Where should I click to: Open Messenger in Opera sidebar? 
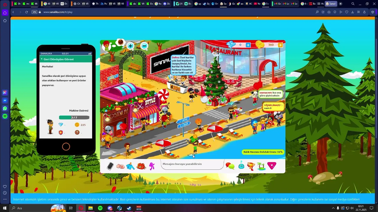(5, 100)
